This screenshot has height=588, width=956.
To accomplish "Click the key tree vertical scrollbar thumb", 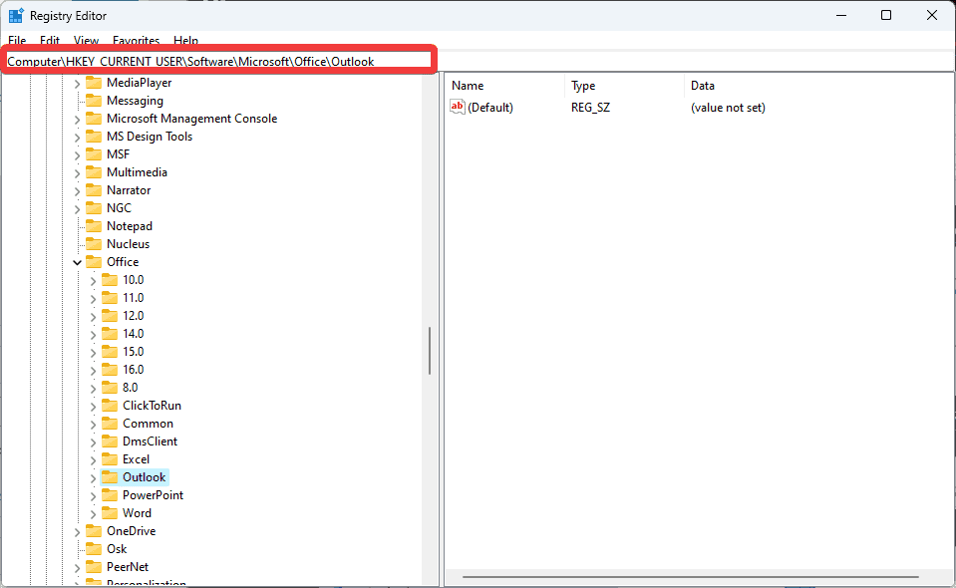I will [x=430, y=351].
